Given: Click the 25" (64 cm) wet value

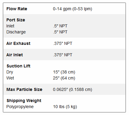Looking at the screenshot, I should click(x=64, y=78).
